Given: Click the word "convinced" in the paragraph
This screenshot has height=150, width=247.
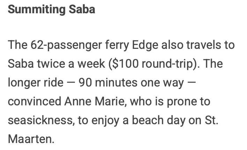Looking at the screenshot, I should coord(34,102).
